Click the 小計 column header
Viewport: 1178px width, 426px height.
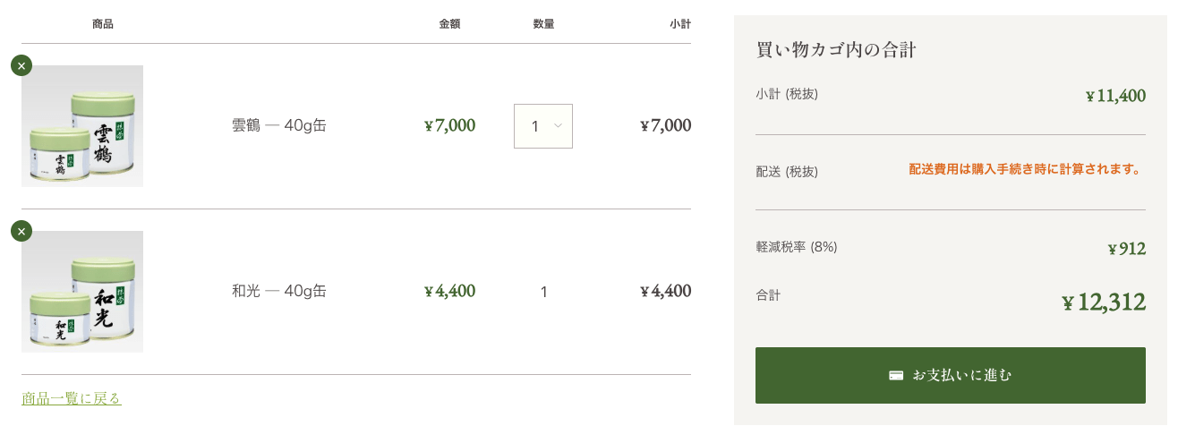pos(679,24)
